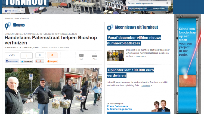Click 'Meer nieuws uit Turnhout' heading
Viewport: 204px width, 114px height.
coord(137,27)
